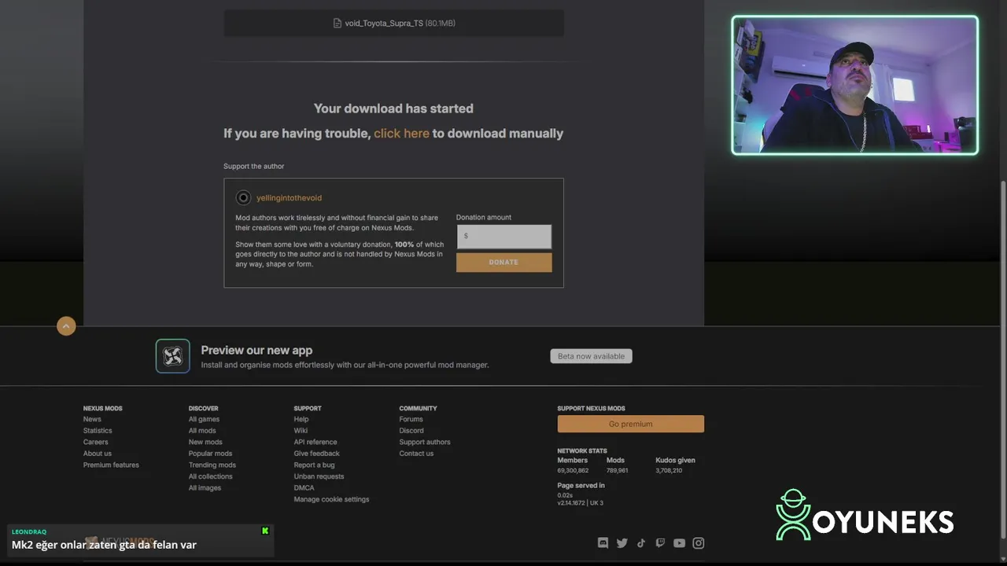This screenshot has width=1007, height=566.
Task: Open the Discord social icon
Action: (x=603, y=542)
